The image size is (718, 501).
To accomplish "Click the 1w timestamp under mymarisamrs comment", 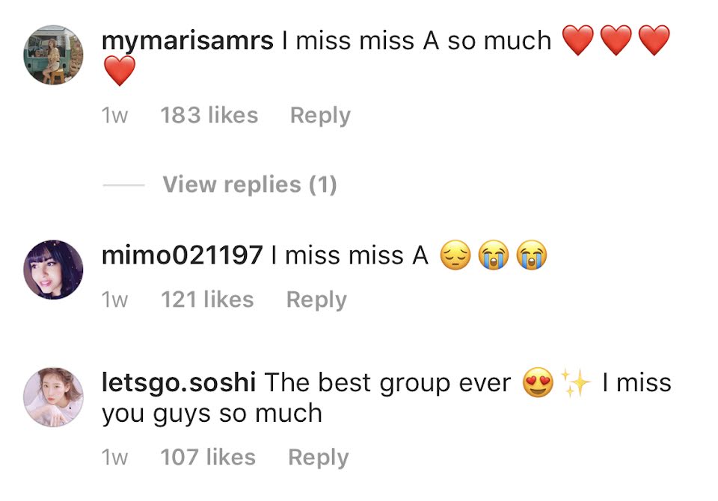I will point(114,116).
